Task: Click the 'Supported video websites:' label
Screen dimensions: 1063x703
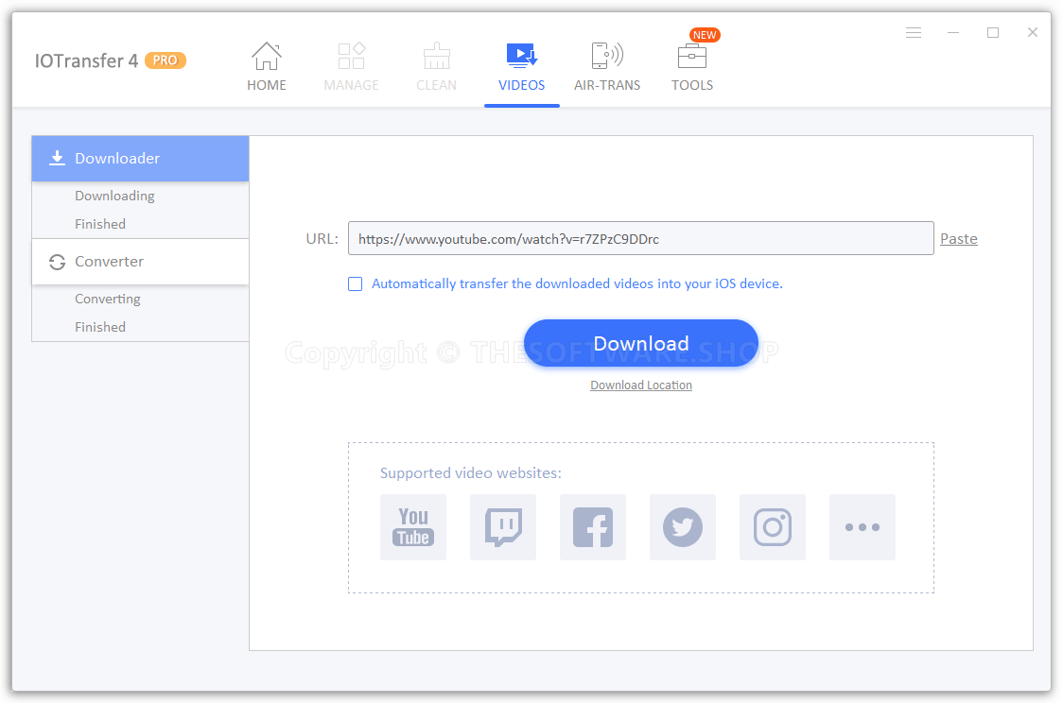Action: tap(470, 472)
